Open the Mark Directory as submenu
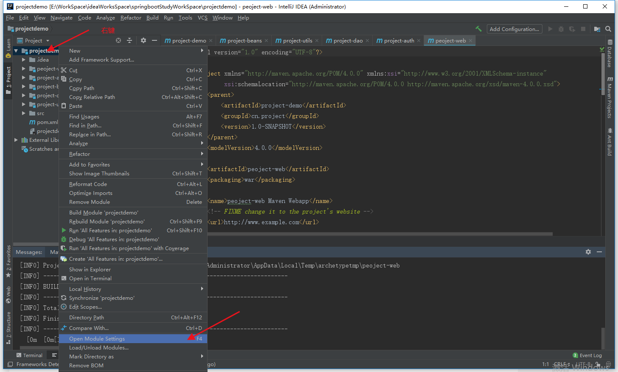This screenshot has height=372, width=618. 133,357
